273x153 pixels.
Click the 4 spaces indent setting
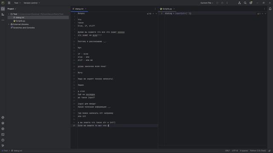tap(244, 151)
